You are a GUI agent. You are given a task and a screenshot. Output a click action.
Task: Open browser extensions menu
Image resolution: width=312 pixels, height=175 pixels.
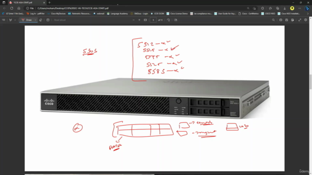262,8
